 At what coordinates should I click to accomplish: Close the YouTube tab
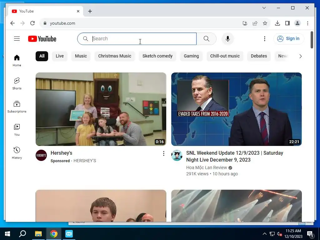(x=78, y=11)
